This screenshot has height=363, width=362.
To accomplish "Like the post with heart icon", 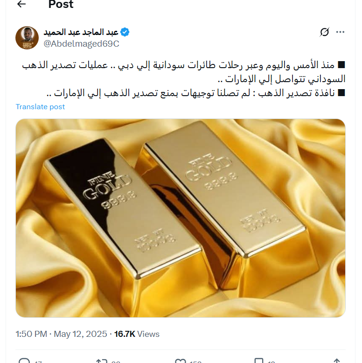I will pos(181,361).
